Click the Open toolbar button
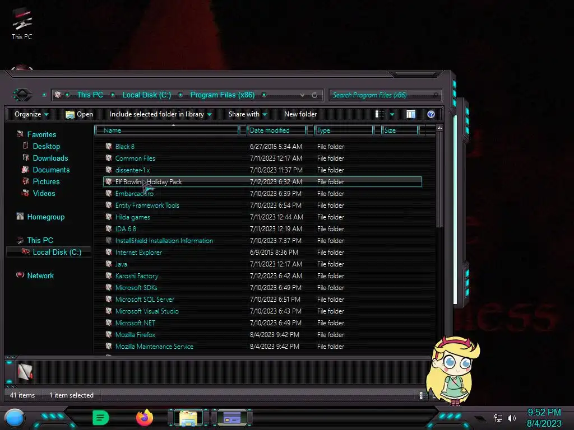 click(x=79, y=114)
